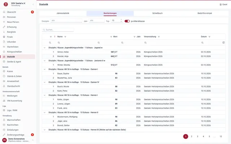The height and width of the screenshot is (144, 231).
Task: Click the Name column filter icon
Action: (65, 37)
